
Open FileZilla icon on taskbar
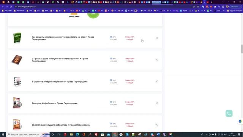point(96,134)
